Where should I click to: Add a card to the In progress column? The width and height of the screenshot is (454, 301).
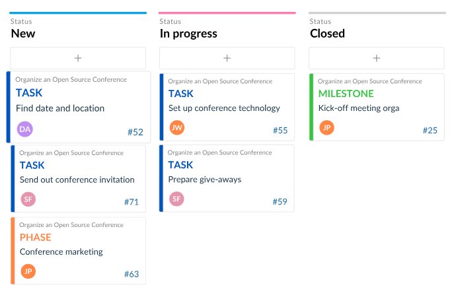tap(227, 58)
